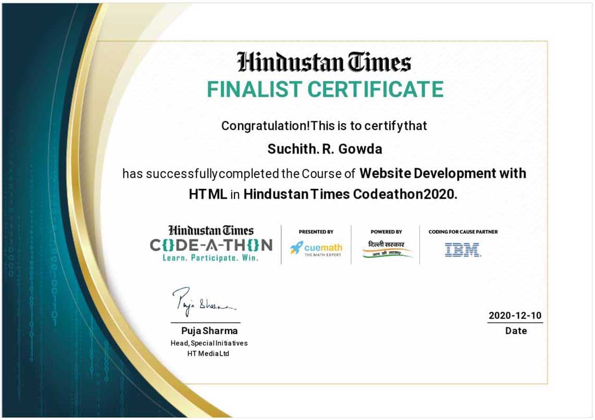The height and width of the screenshot is (420, 595).
Task: Click 'Head, Special Initiatives' title text
Action: click(x=209, y=343)
